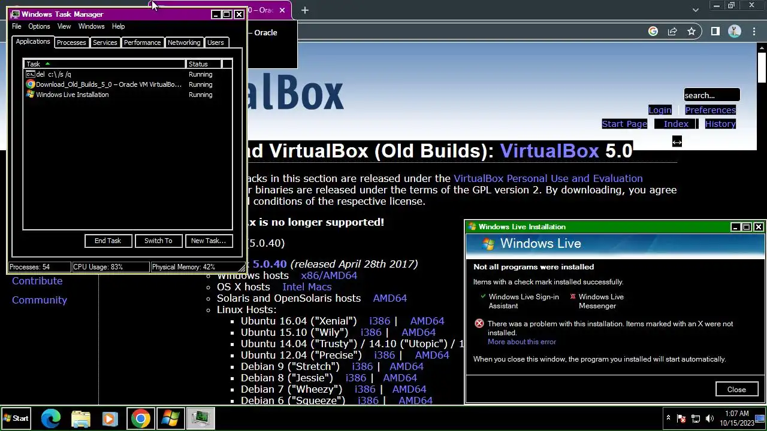Close the VirtualBox download tab
The height and width of the screenshot is (431, 767).
pyautogui.click(x=282, y=10)
